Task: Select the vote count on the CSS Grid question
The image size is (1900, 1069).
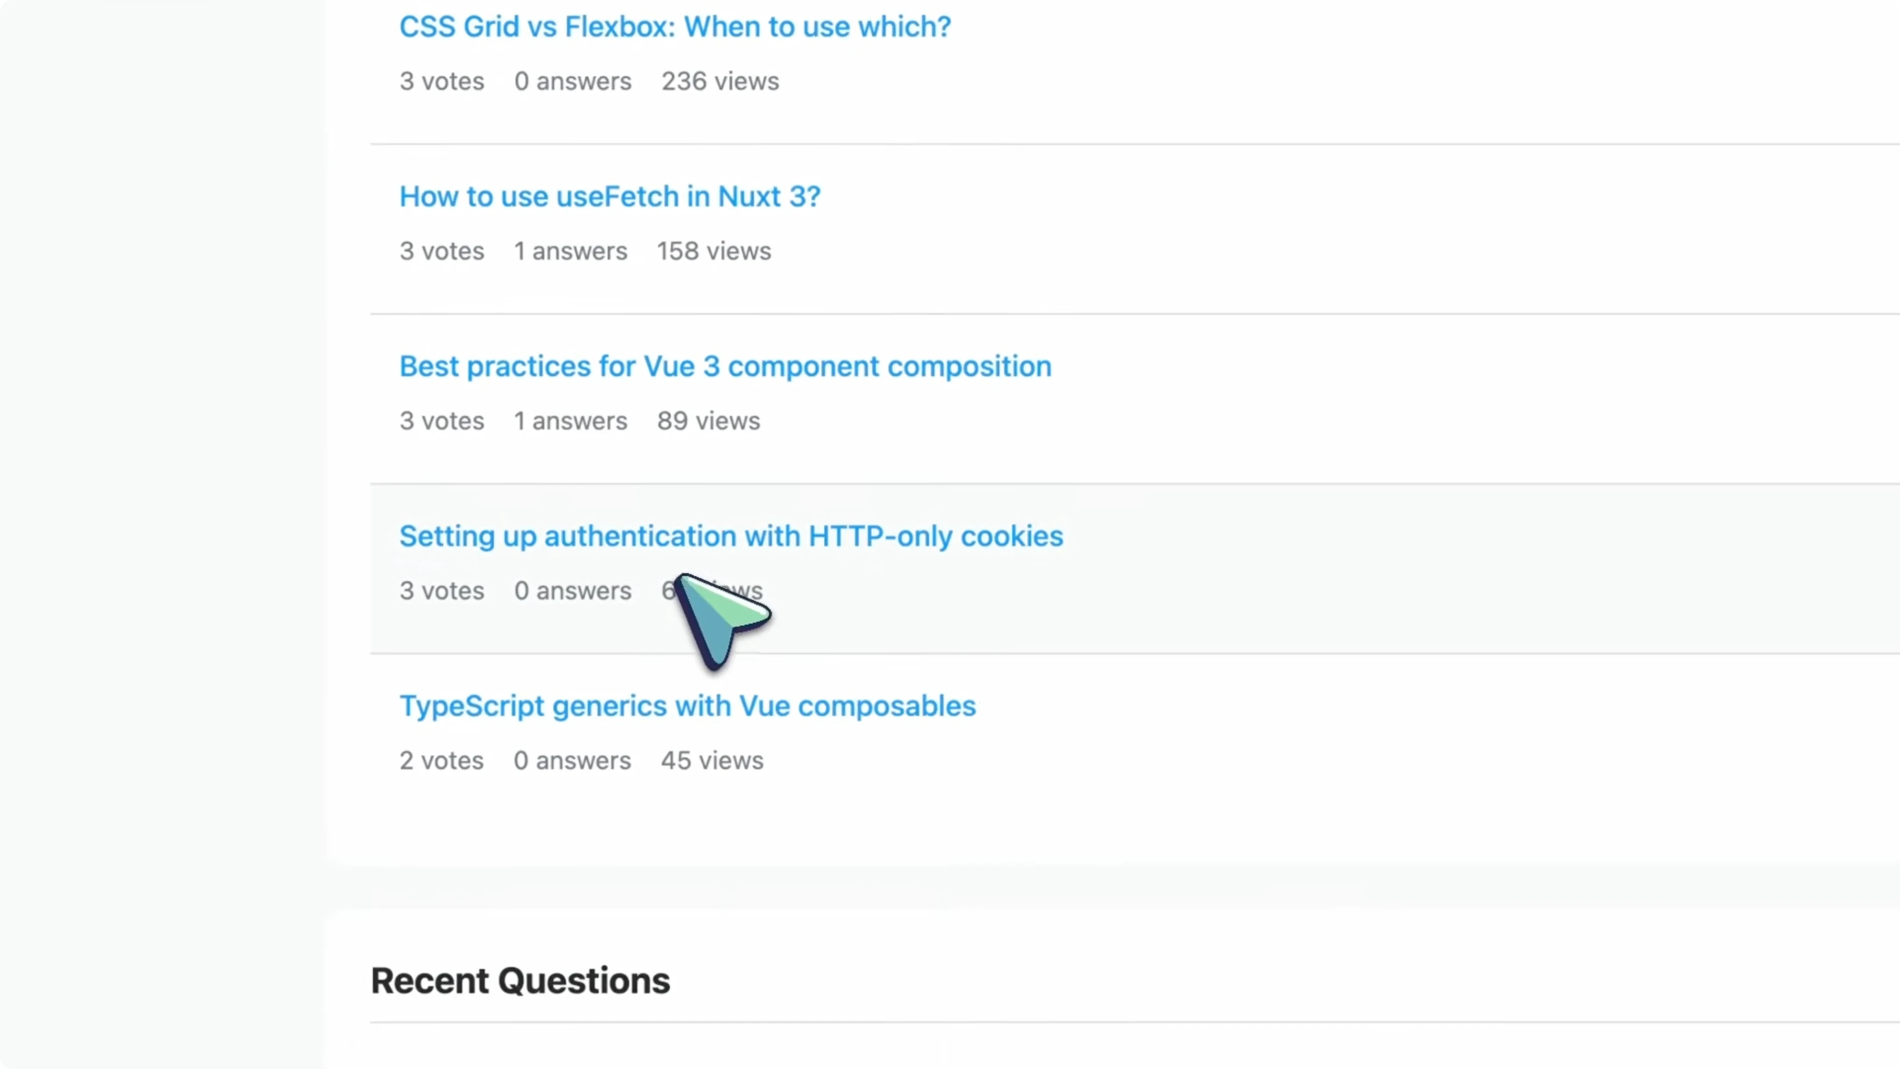Action: [441, 81]
